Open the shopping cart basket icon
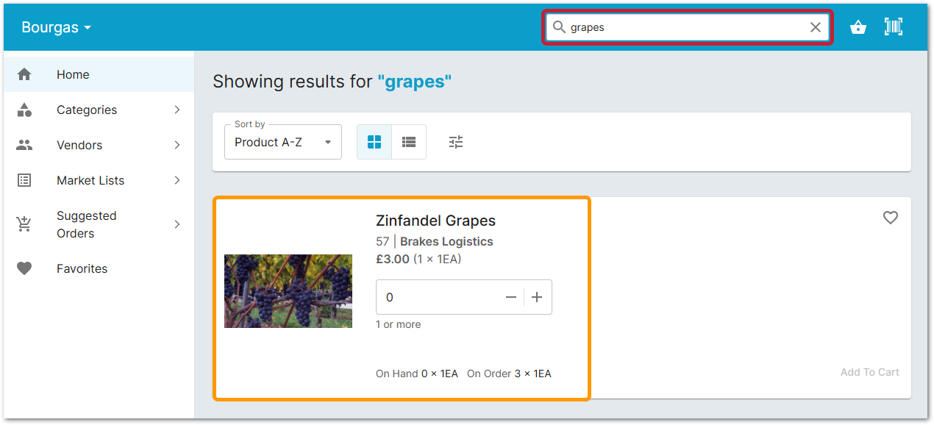Image resolution: width=934 pixels, height=425 pixels. point(858,27)
